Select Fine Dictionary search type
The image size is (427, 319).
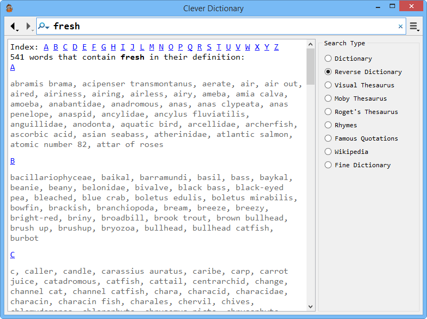coord(358,165)
